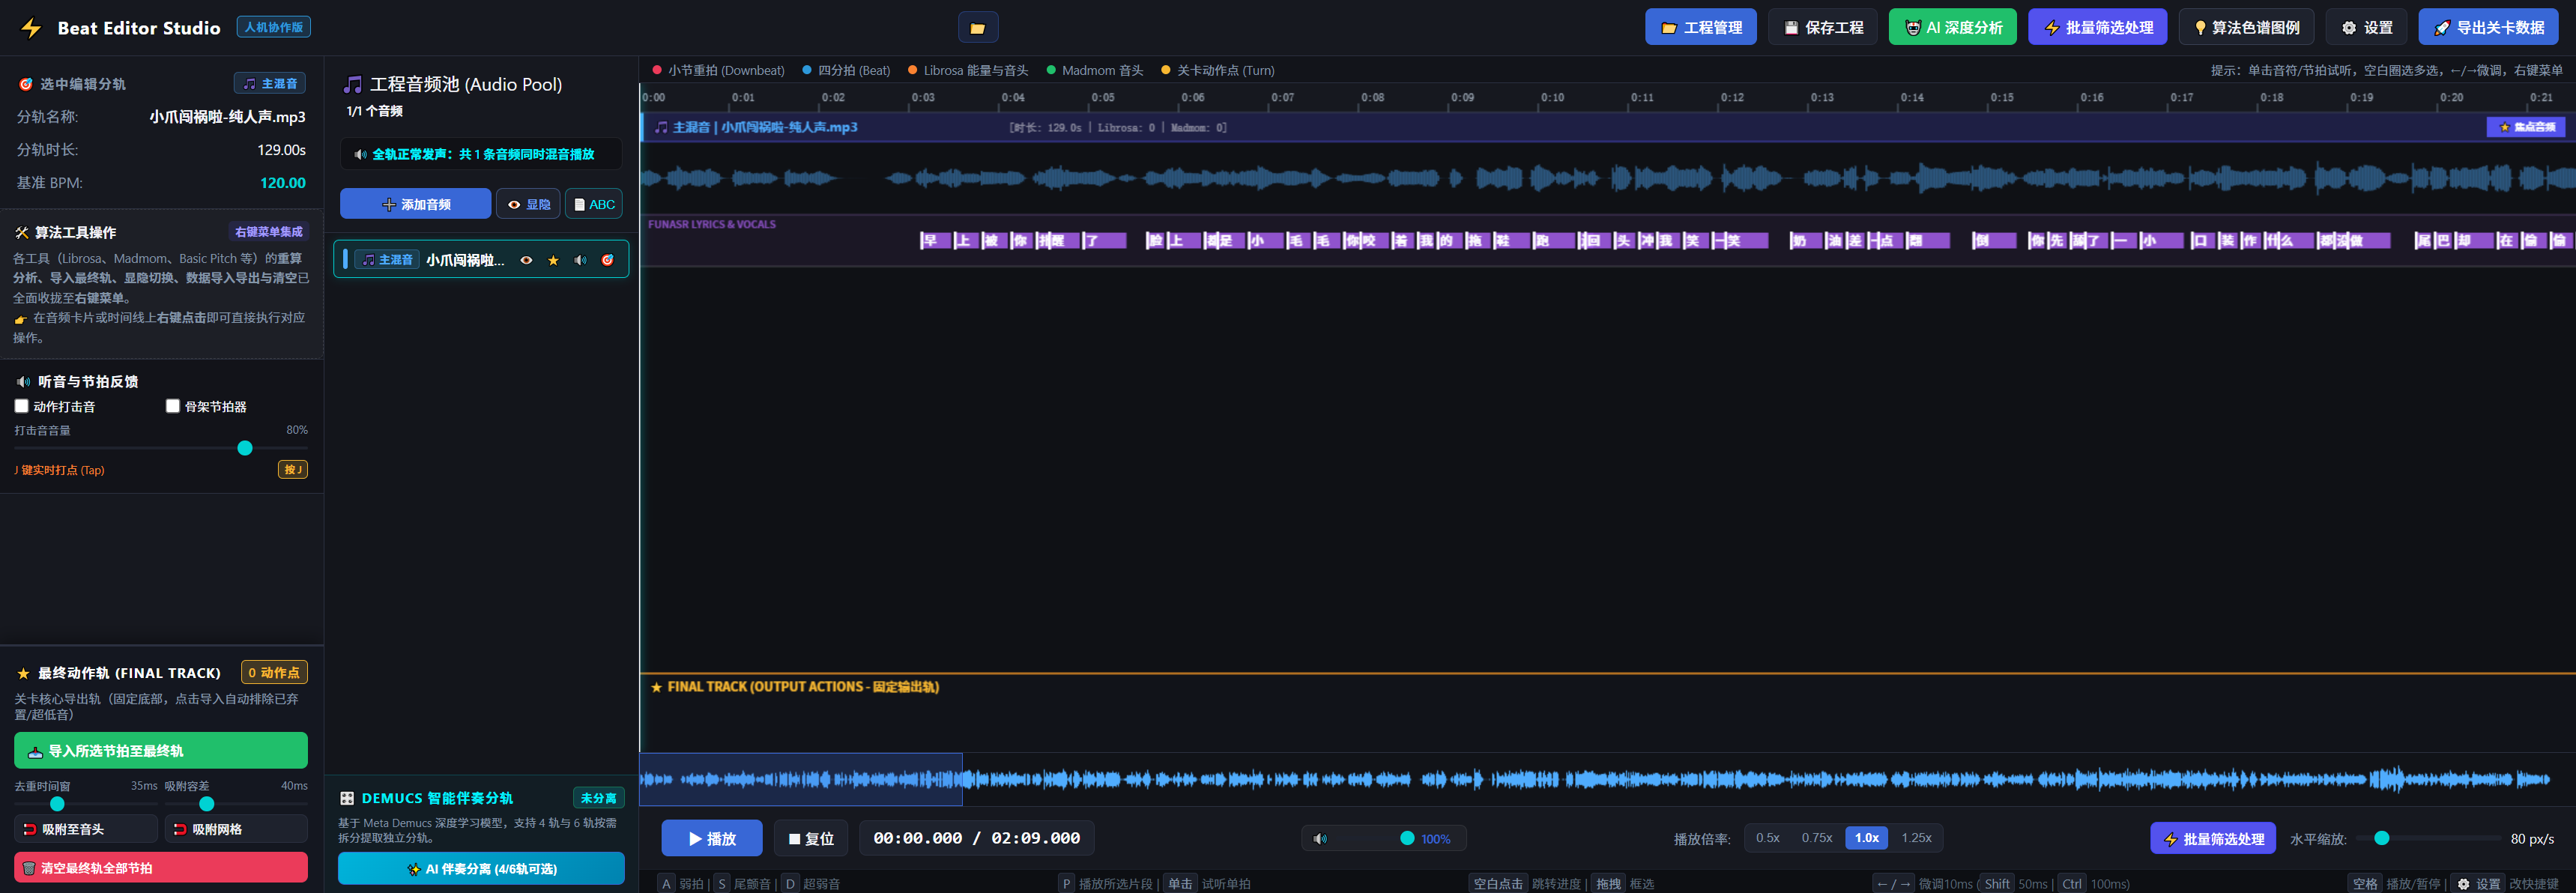Start AI 伴奏分离 separation

[481, 869]
